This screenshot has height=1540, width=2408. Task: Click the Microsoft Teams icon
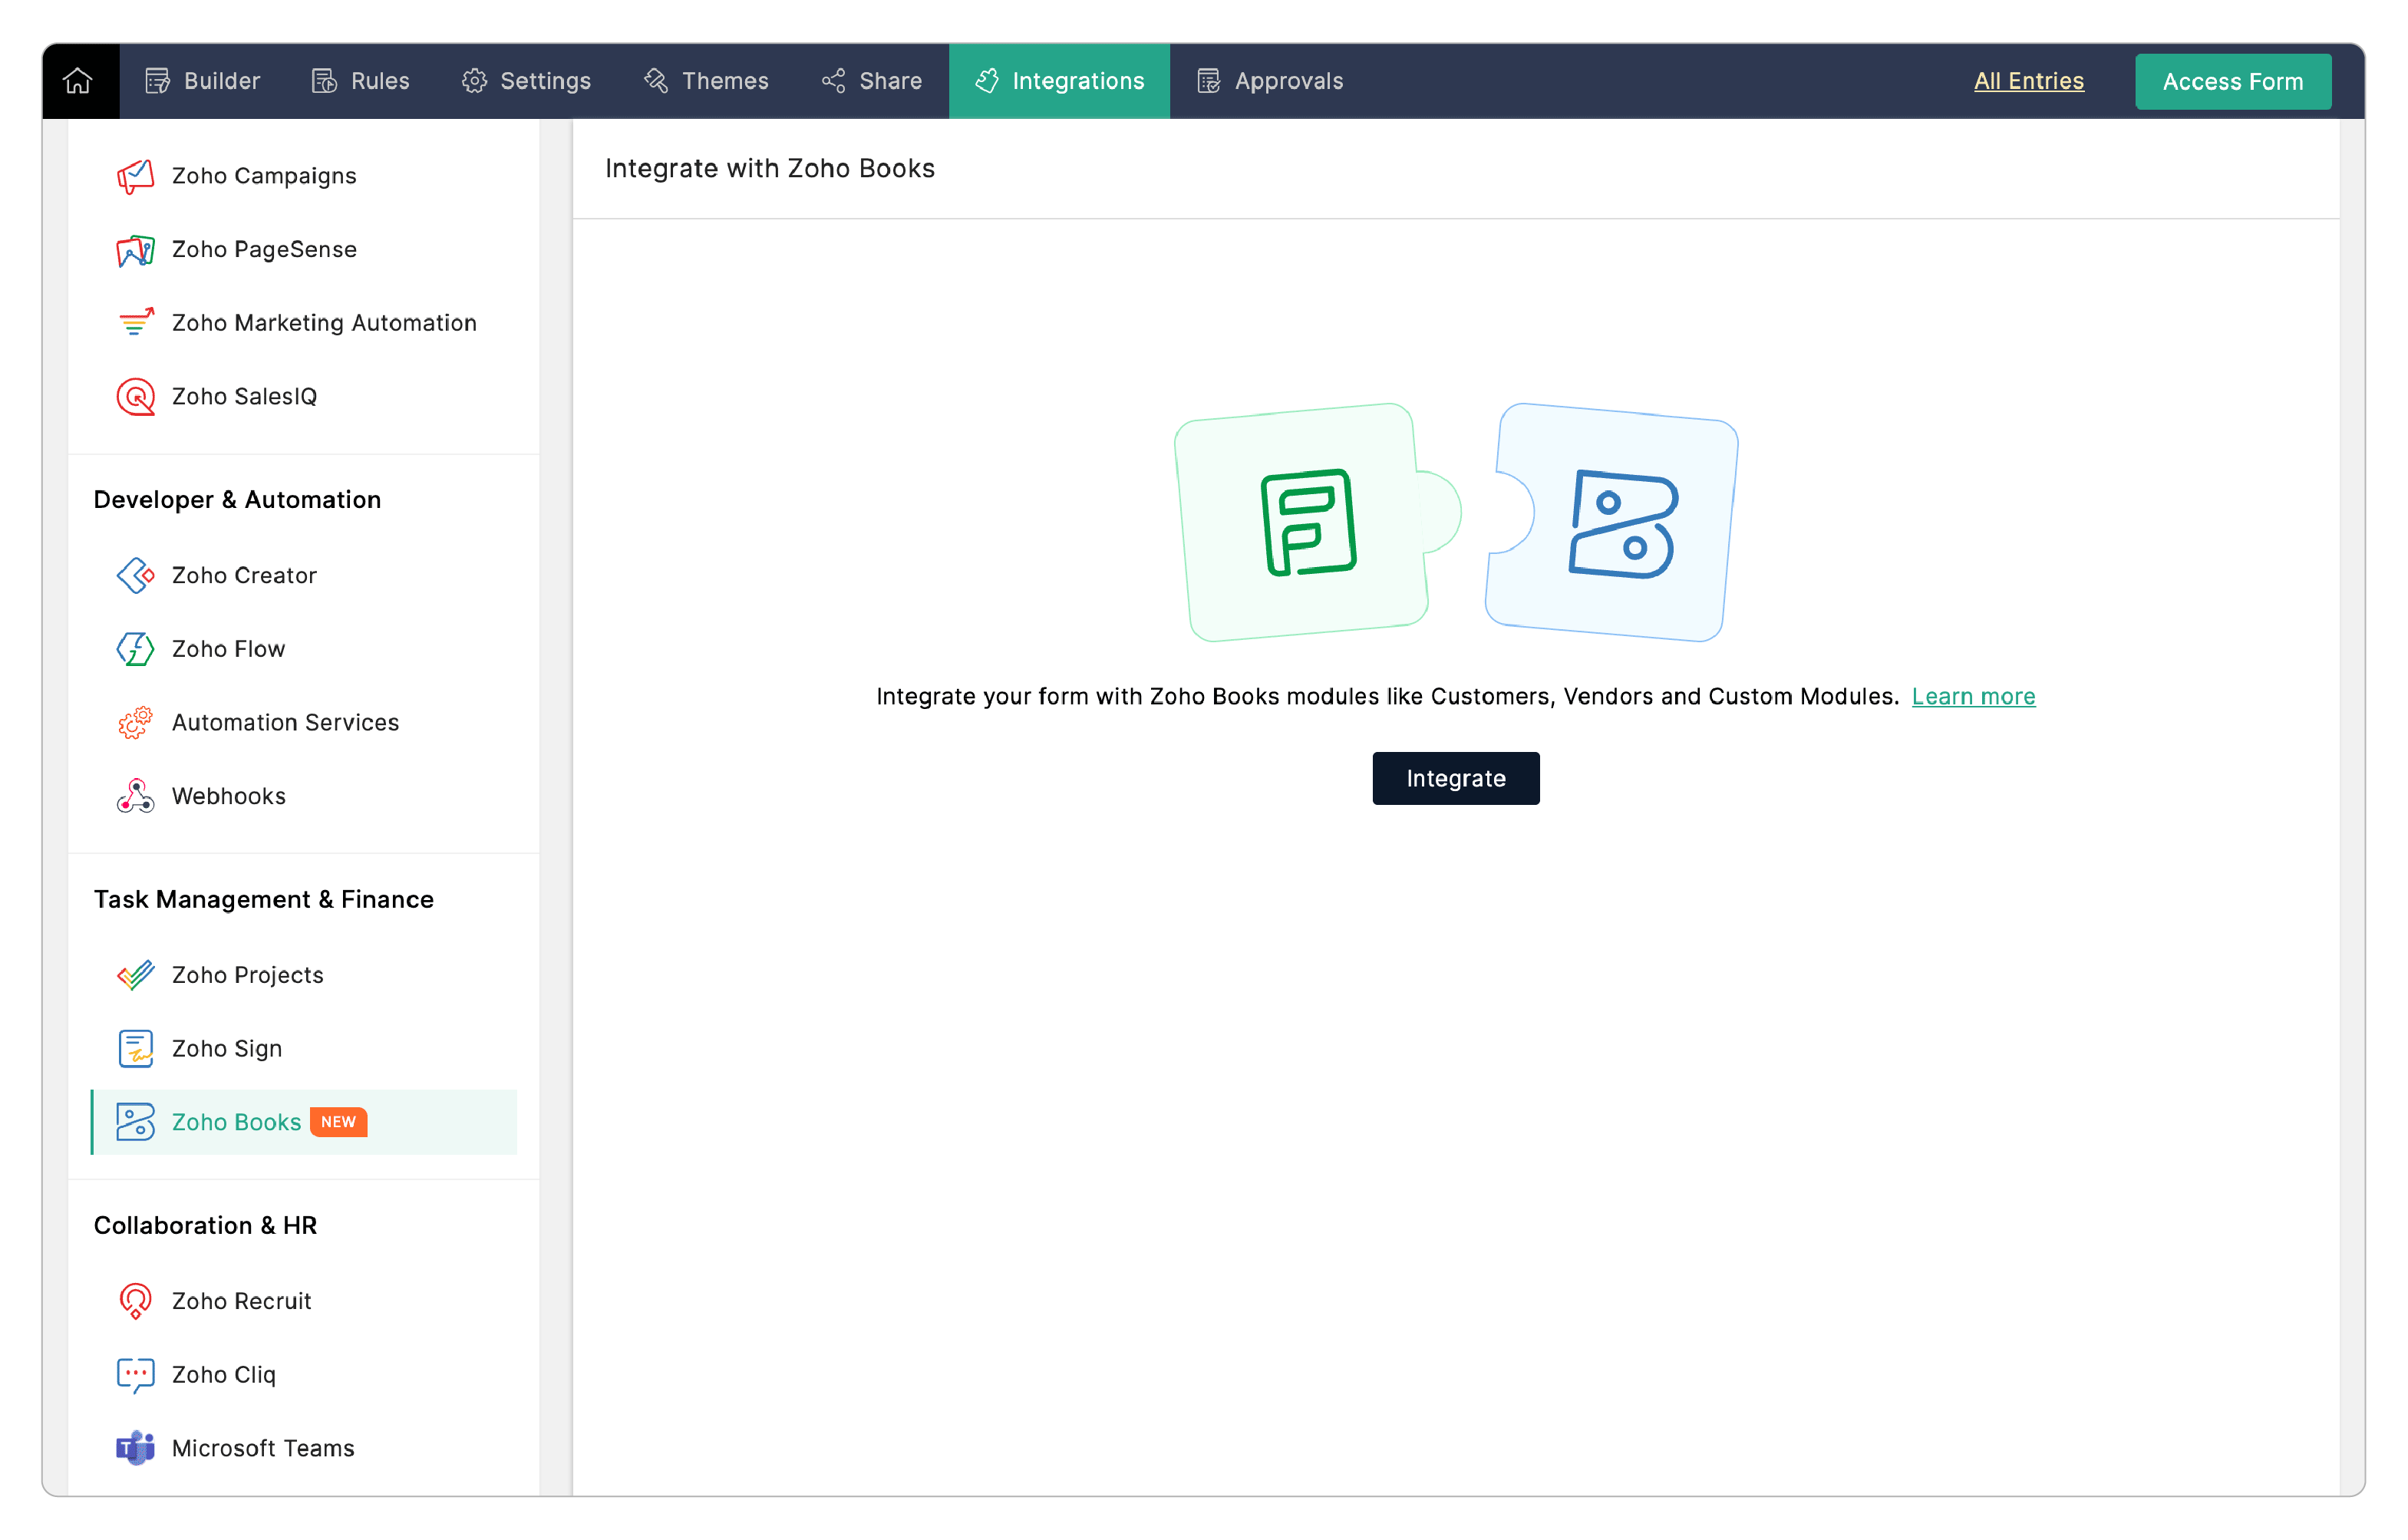pyautogui.click(x=135, y=1448)
